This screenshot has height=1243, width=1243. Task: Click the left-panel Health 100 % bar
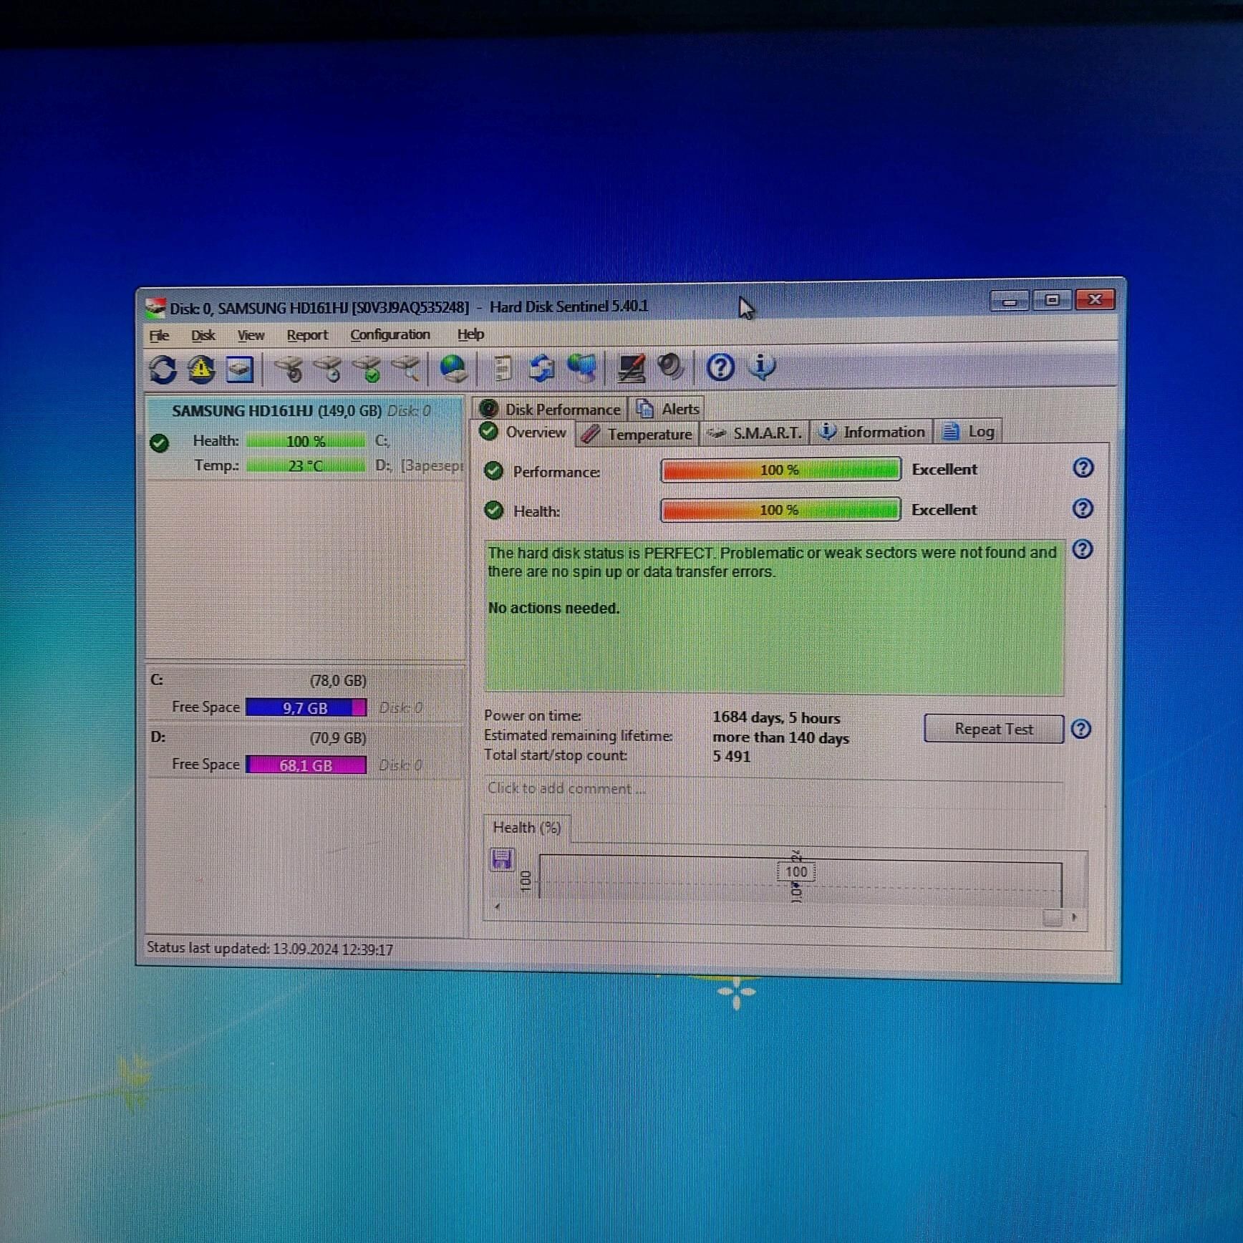click(306, 441)
